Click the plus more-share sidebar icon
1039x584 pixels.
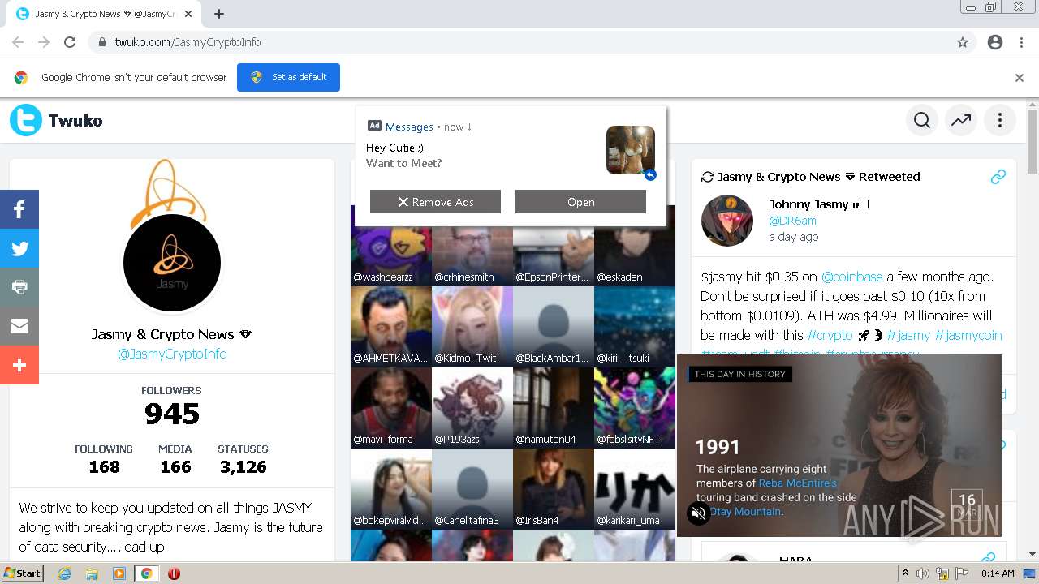pyautogui.click(x=19, y=365)
